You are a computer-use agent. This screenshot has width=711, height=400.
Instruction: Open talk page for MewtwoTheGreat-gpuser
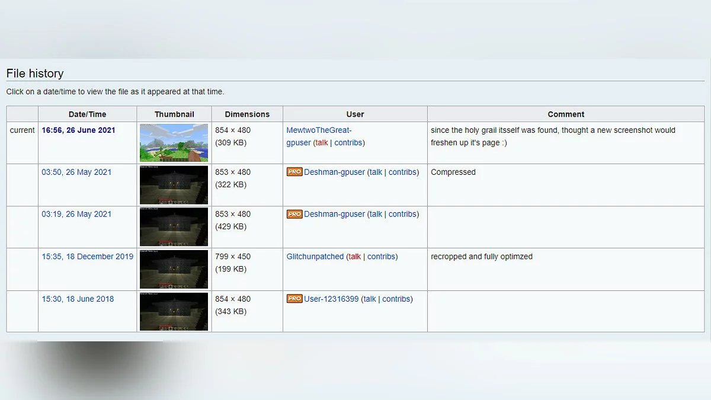point(322,142)
